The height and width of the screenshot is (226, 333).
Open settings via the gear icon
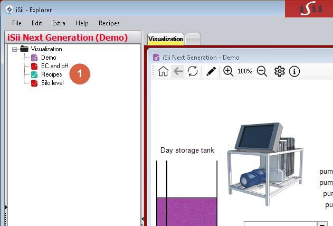tap(279, 71)
